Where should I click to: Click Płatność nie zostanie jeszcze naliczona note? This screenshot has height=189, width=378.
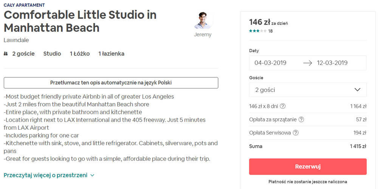tap(308, 181)
